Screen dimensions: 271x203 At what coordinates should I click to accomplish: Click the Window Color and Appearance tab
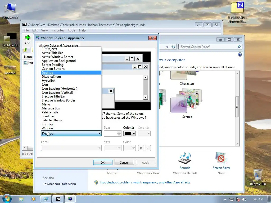pyautogui.click(x=58, y=45)
